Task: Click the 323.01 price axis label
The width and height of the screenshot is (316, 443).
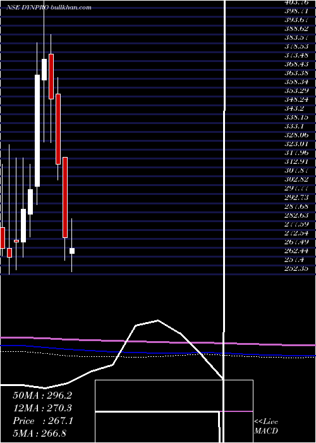Action: pyautogui.click(x=296, y=144)
